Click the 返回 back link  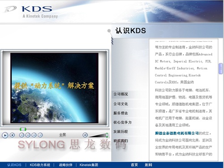pyautogui.click(x=148, y=165)
